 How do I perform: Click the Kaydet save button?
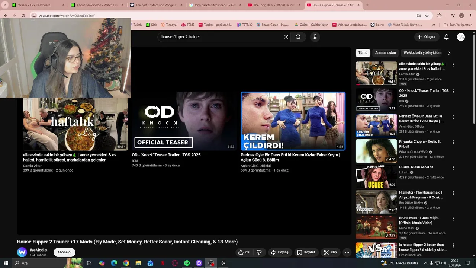coord(306,252)
